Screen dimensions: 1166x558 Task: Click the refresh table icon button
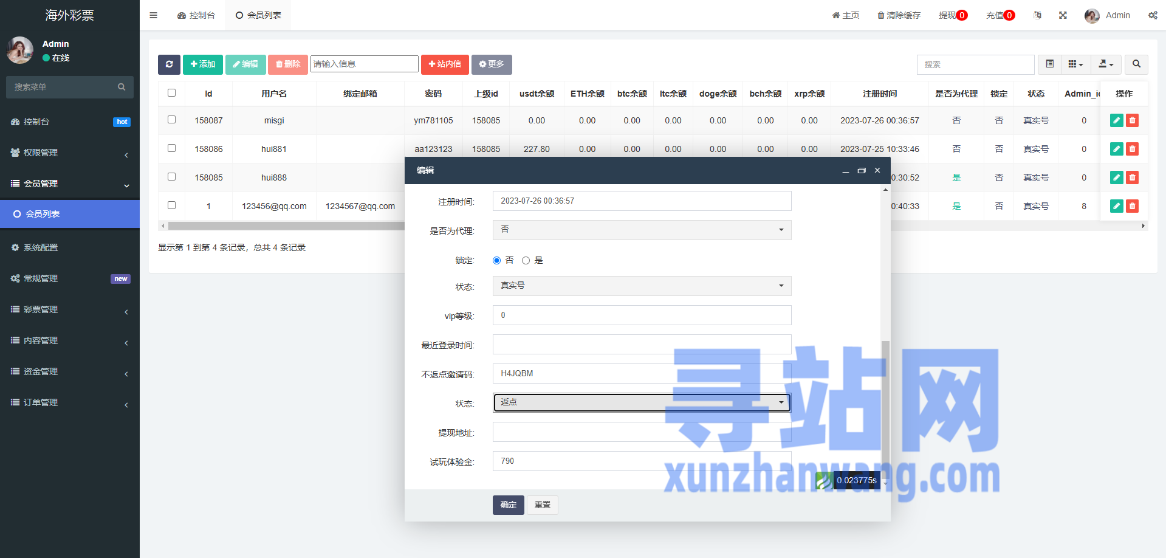tap(169, 64)
